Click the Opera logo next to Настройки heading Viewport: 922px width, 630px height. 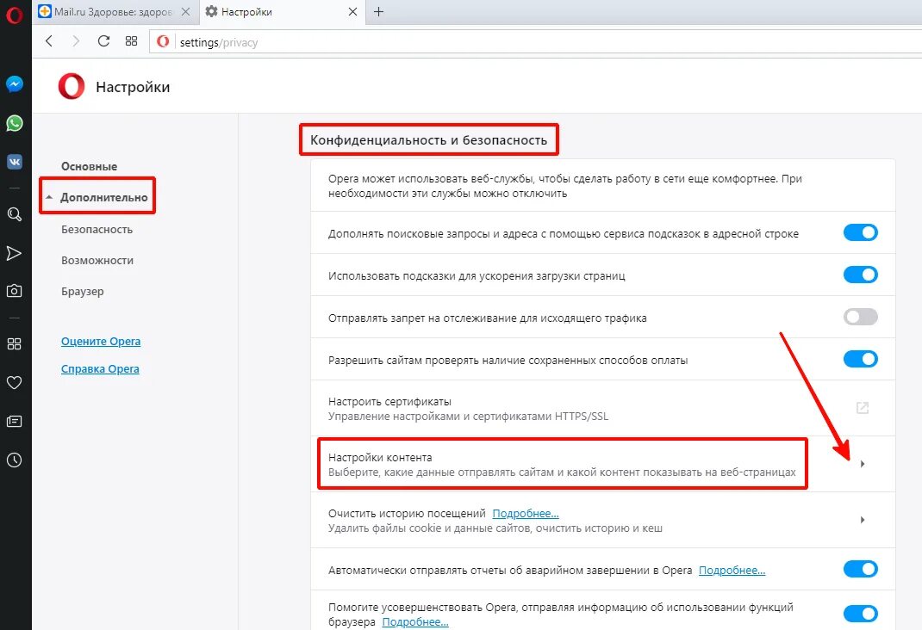point(72,87)
